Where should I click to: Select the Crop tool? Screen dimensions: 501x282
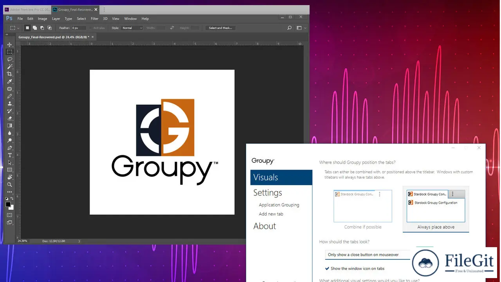10,74
